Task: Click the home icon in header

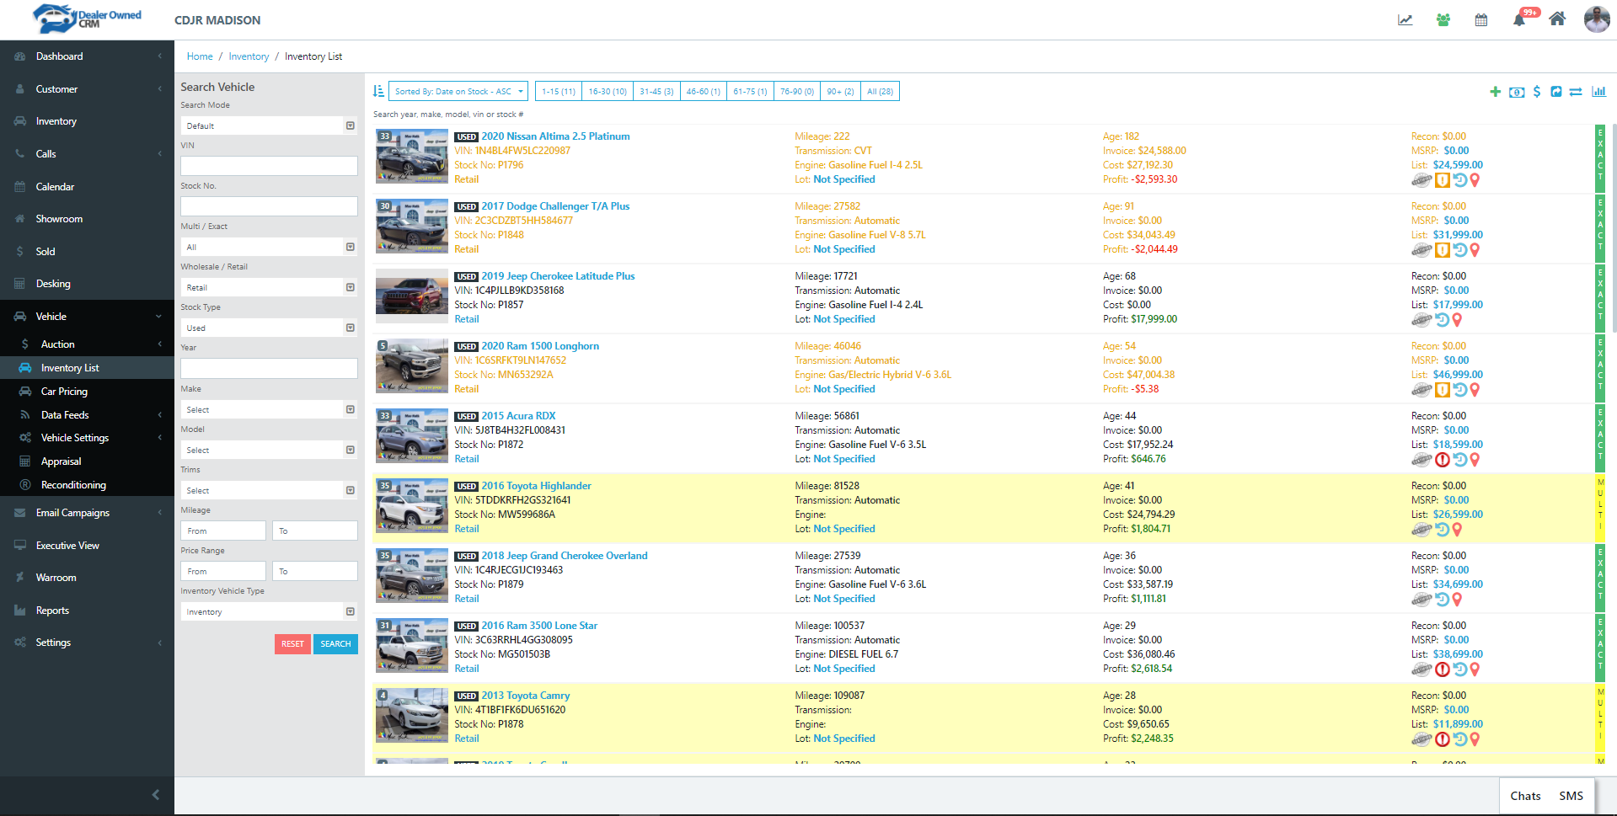Action: coord(1557,19)
